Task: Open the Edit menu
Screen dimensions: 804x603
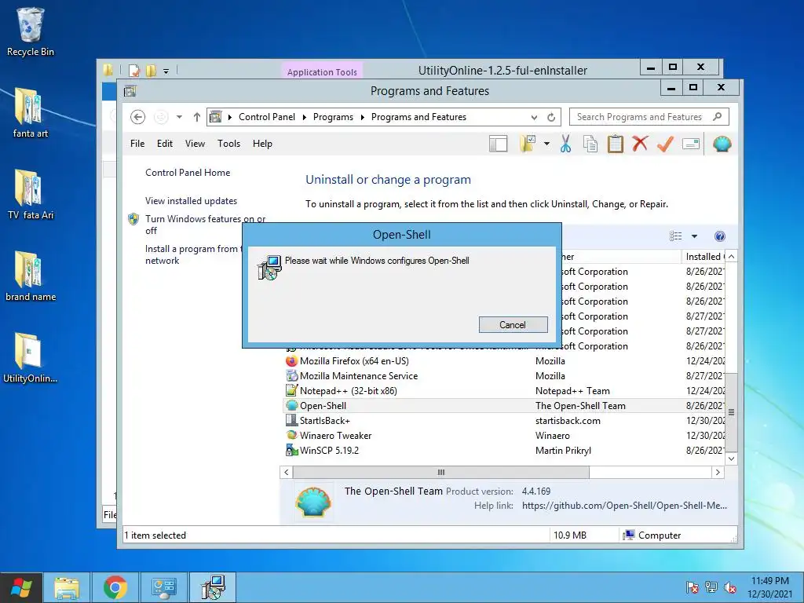Action: pyautogui.click(x=165, y=144)
